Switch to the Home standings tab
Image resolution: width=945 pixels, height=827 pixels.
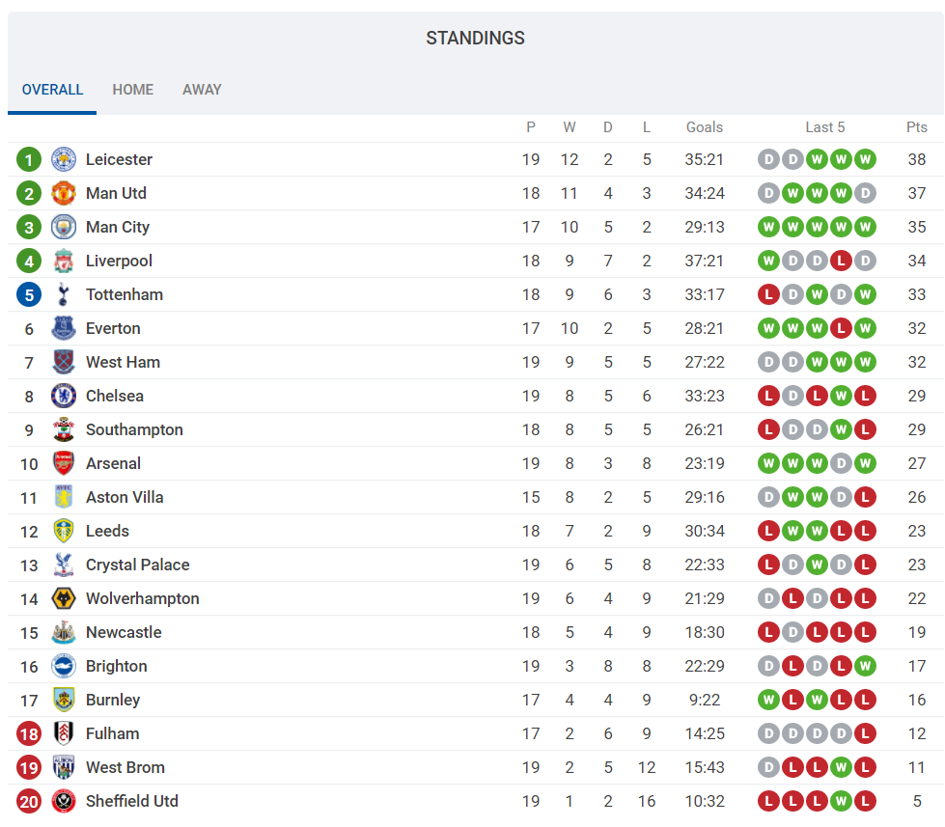[133, 90]
